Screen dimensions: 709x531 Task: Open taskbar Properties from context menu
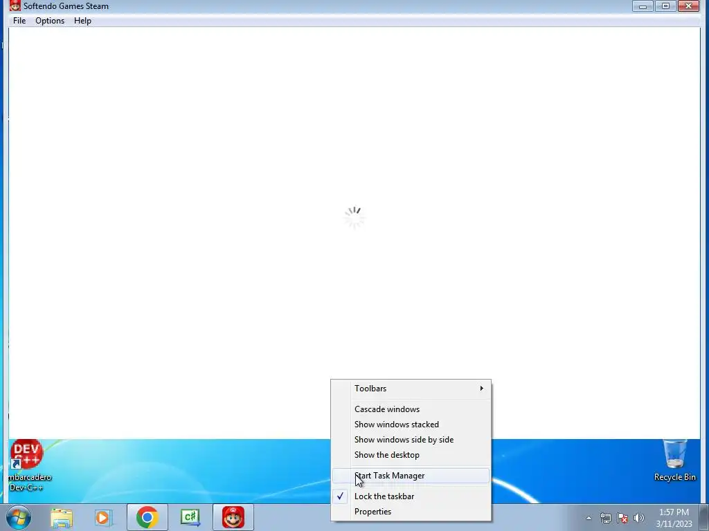411,512
